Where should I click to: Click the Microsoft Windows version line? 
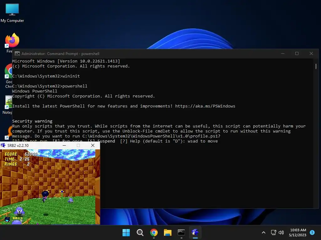pyautogui.click(x=66, y=61)
